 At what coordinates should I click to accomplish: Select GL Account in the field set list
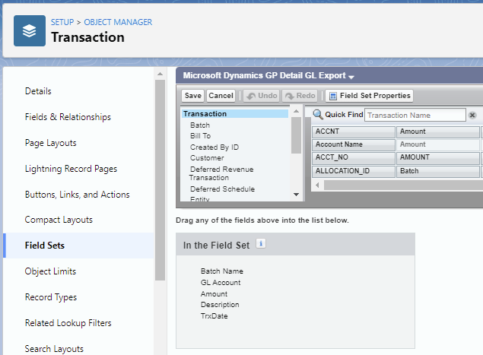click(x=221, y=283)
